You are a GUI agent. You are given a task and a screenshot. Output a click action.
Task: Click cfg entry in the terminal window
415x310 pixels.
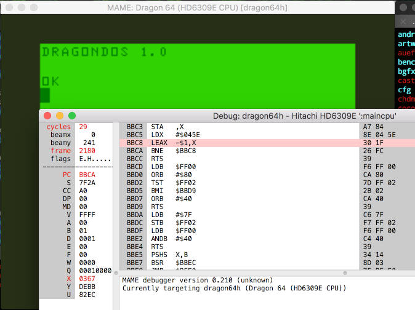[x=405, y=90]
